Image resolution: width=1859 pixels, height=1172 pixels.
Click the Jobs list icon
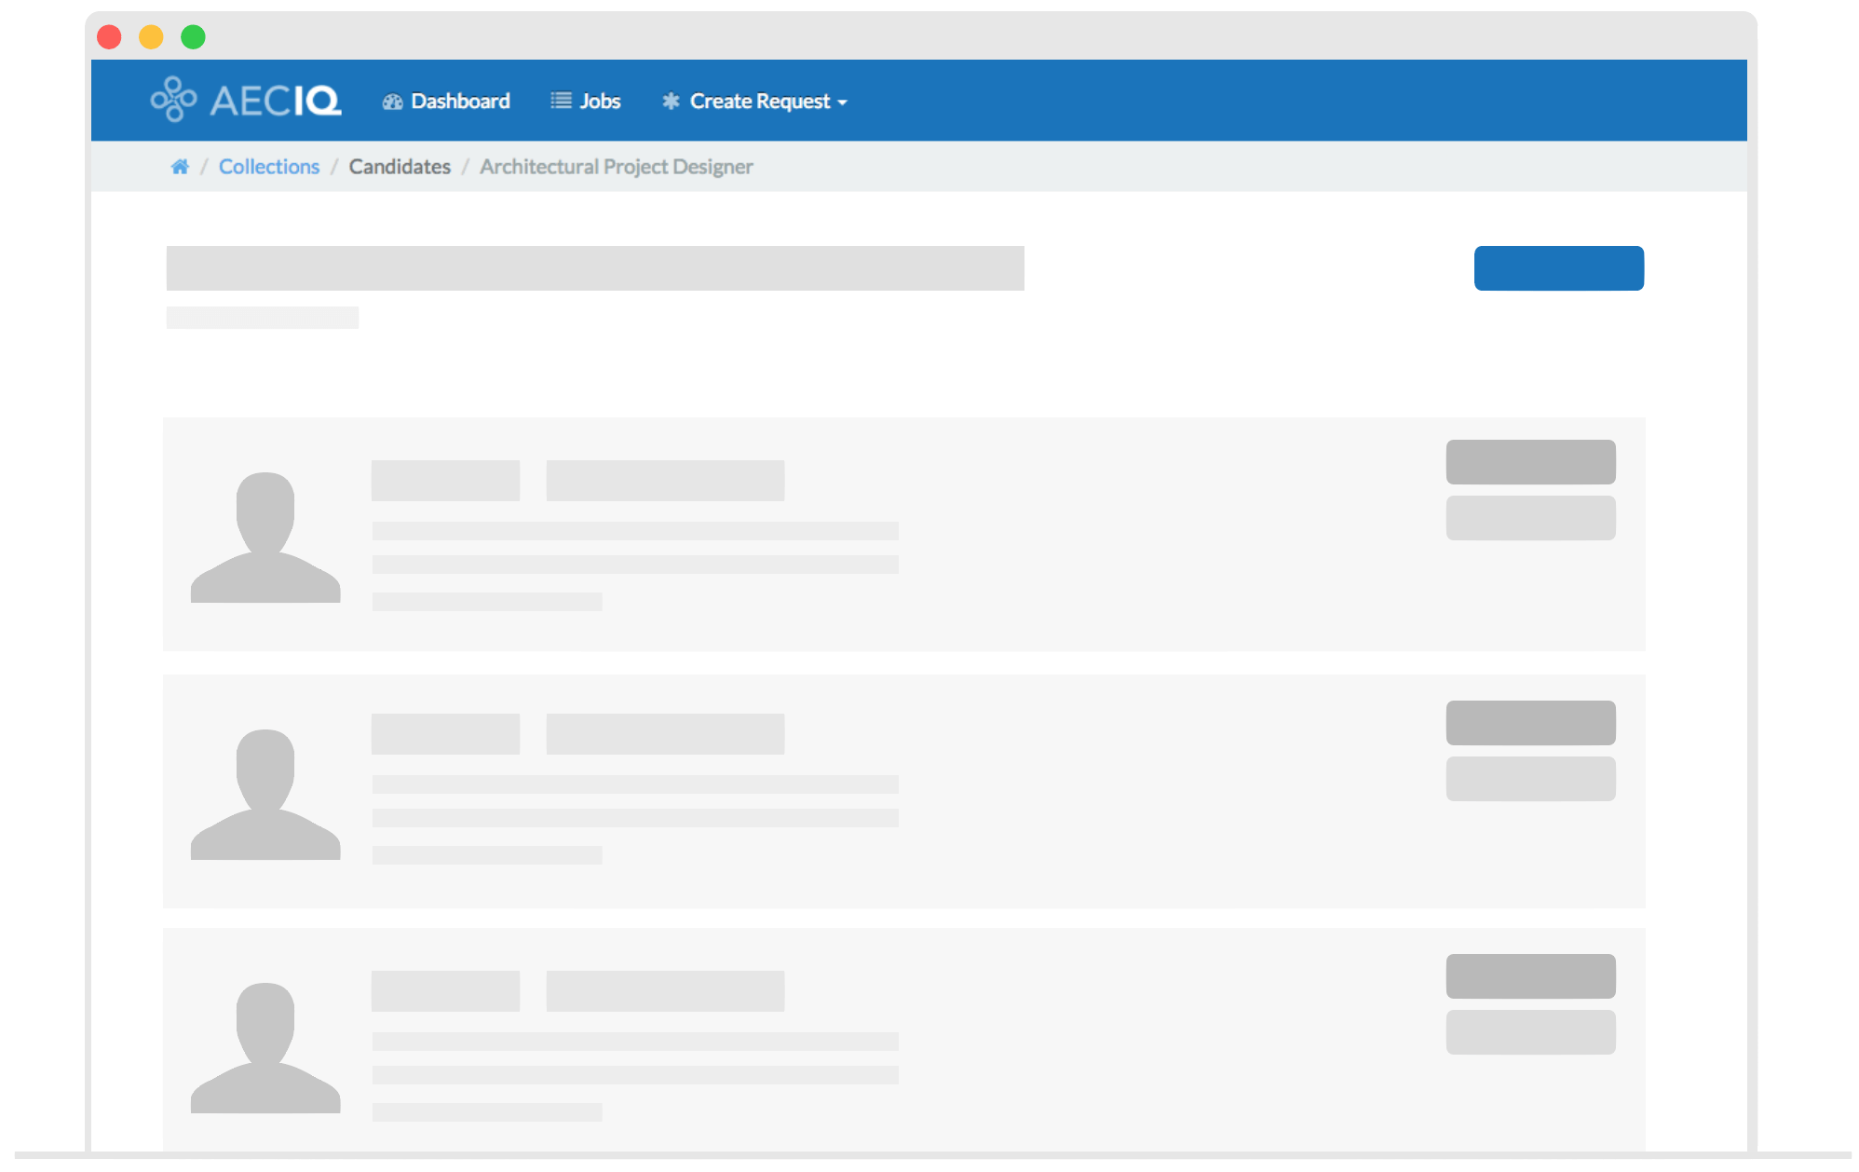(561, 101)
